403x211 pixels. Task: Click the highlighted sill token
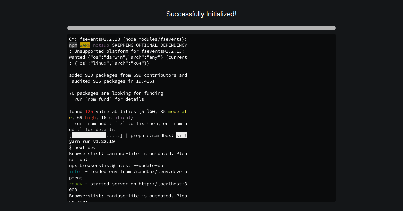(x=182, y=135)
